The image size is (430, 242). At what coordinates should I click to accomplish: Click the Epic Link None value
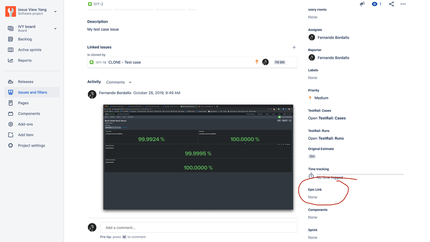312,197
